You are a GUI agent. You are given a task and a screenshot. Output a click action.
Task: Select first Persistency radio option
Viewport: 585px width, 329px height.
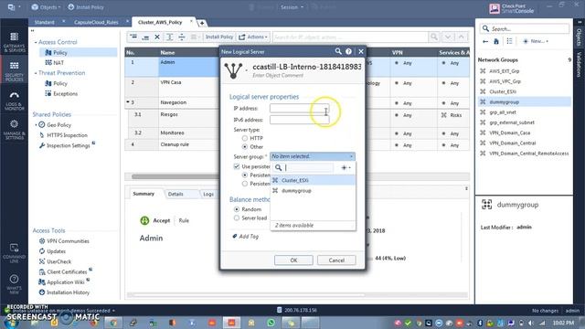pos(245,175)
